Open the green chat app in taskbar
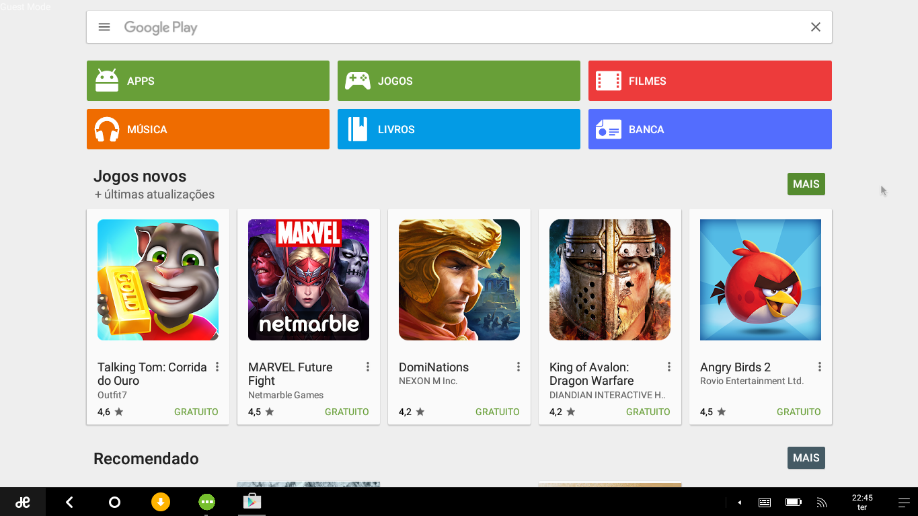 (206, 502)
